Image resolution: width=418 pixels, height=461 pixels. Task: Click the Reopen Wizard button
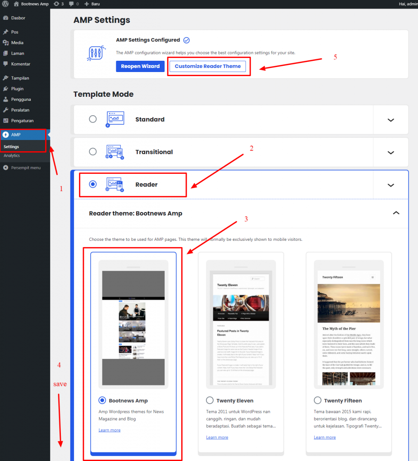[x=140, y=66]
